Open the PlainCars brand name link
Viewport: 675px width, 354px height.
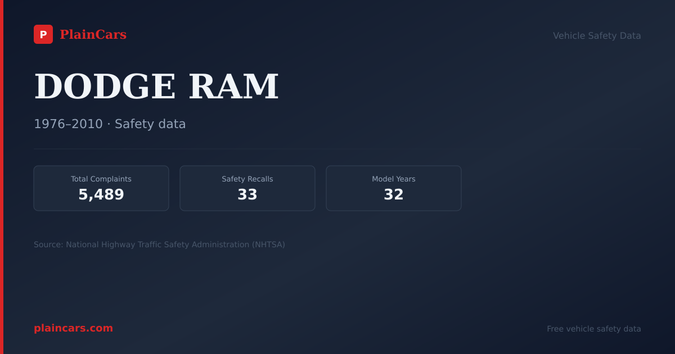point(93,35)
